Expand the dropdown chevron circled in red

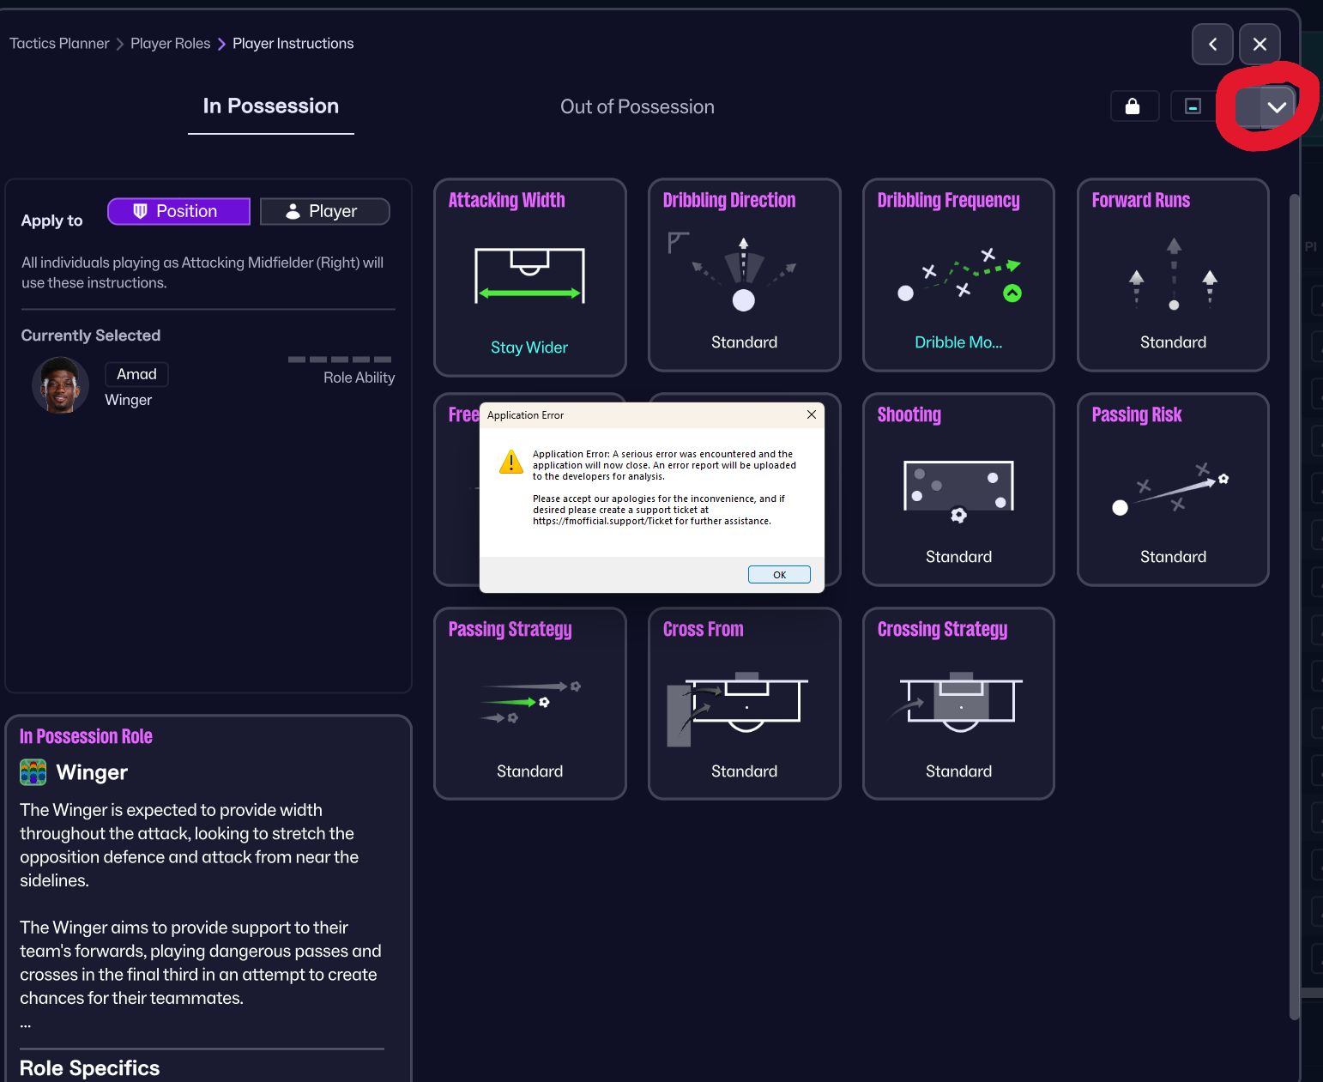click(1277, 107)
